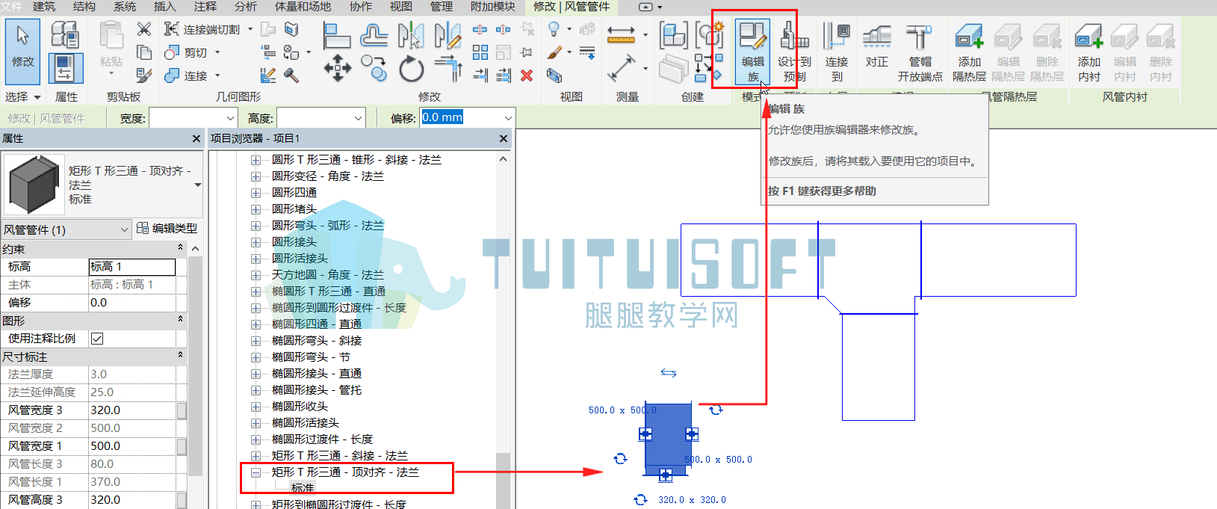Select the Demolish hammer tool
This screenshot has width=1217, height=509.
point(291,75)
